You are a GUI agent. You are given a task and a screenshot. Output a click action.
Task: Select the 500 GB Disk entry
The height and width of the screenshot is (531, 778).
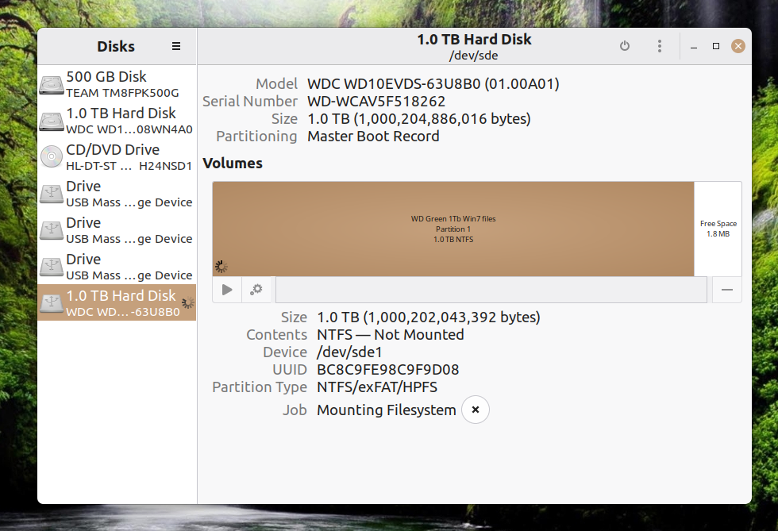coord(117,84)
